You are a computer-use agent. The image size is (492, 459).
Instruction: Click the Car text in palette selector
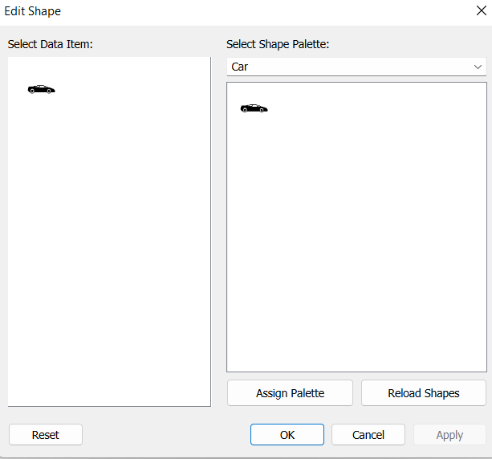pos(240,67)
